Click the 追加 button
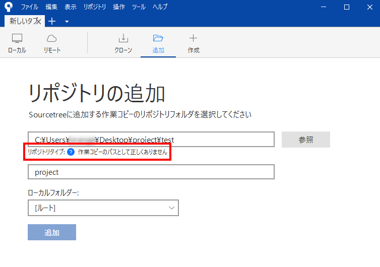380x267 pixels. coord(52,232)
